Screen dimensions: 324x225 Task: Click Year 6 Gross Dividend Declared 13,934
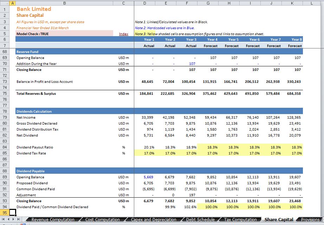point(253,123)
